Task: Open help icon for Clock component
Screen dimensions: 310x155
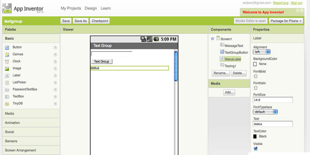Action: pos(55,62)
